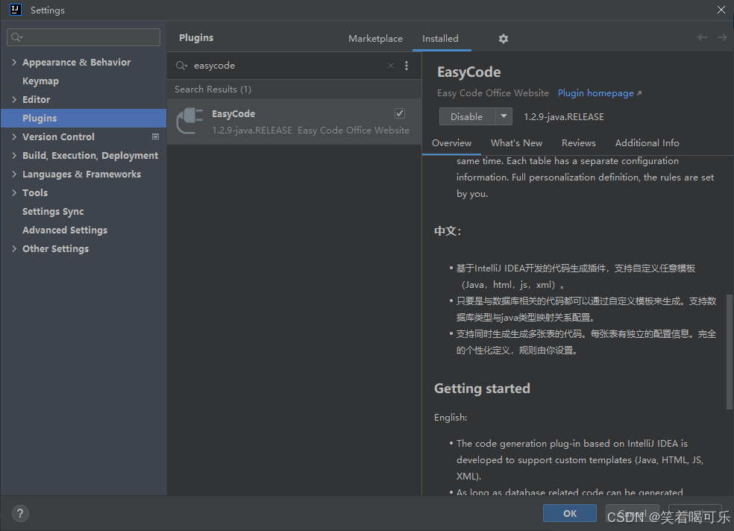Navigate forward with the right arrow
Screen dimensions: 734x531
click(x=722, y=37)
